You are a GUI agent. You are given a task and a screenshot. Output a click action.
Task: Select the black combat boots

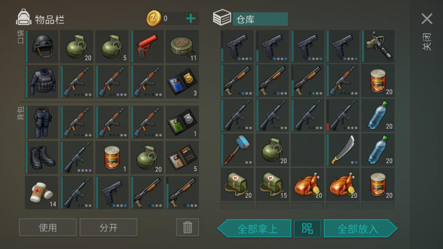tap(42, 158)
